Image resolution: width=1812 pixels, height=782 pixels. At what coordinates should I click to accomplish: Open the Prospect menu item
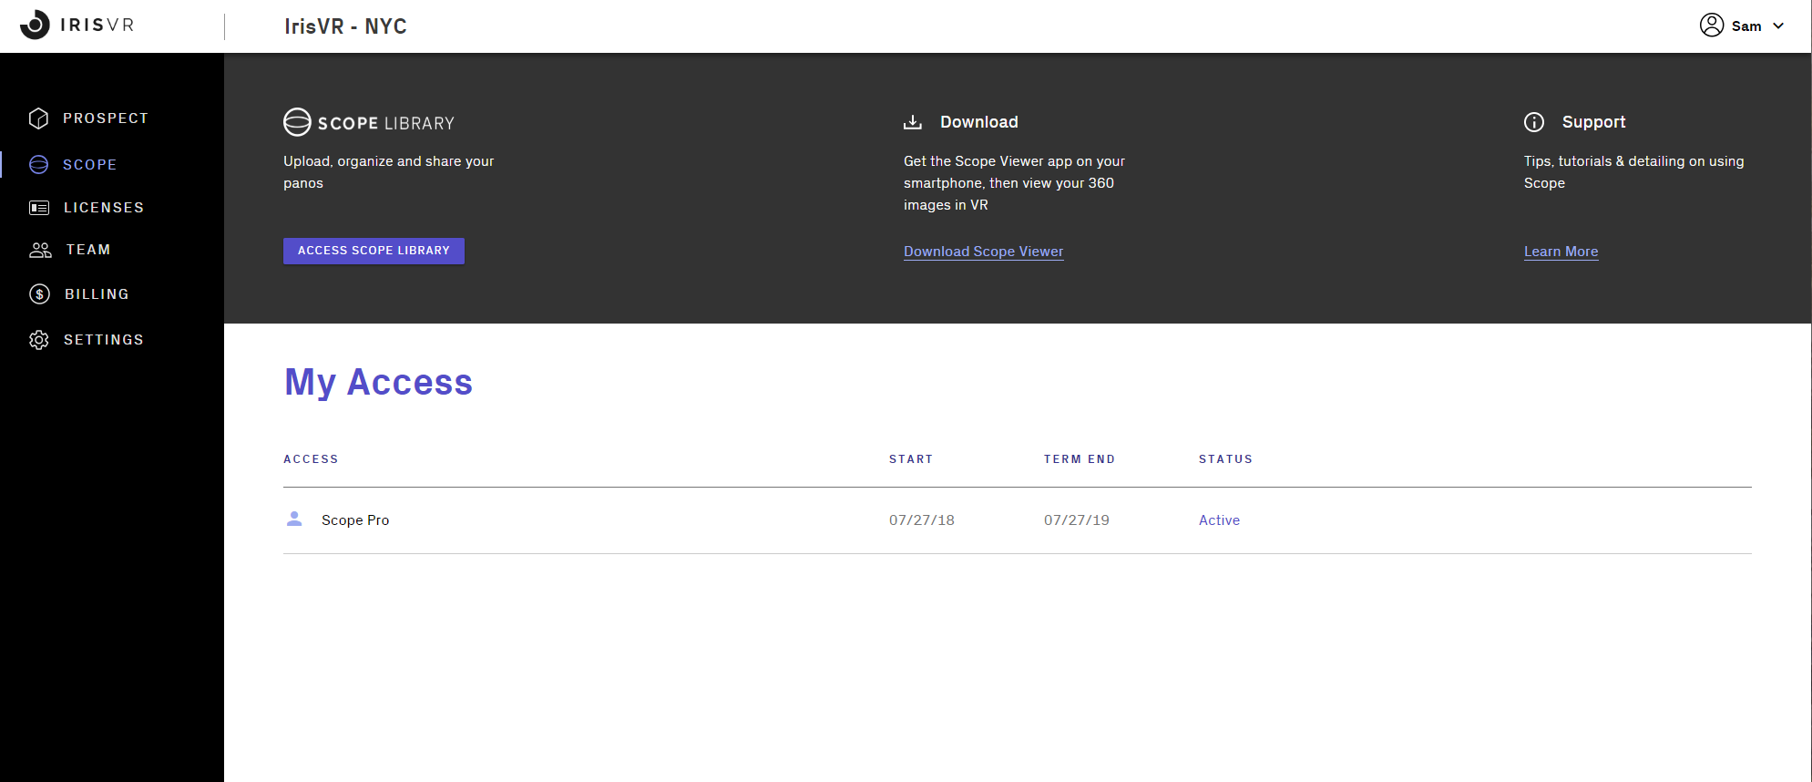(106, 118)
